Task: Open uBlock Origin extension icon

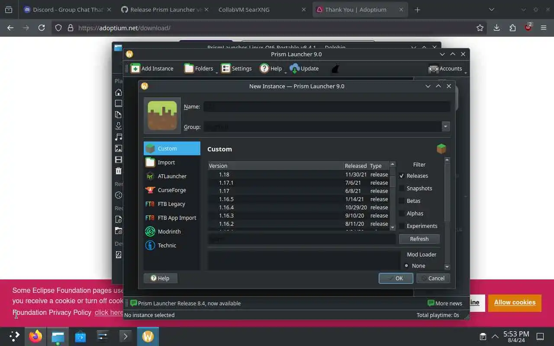Action: (528, 27)
